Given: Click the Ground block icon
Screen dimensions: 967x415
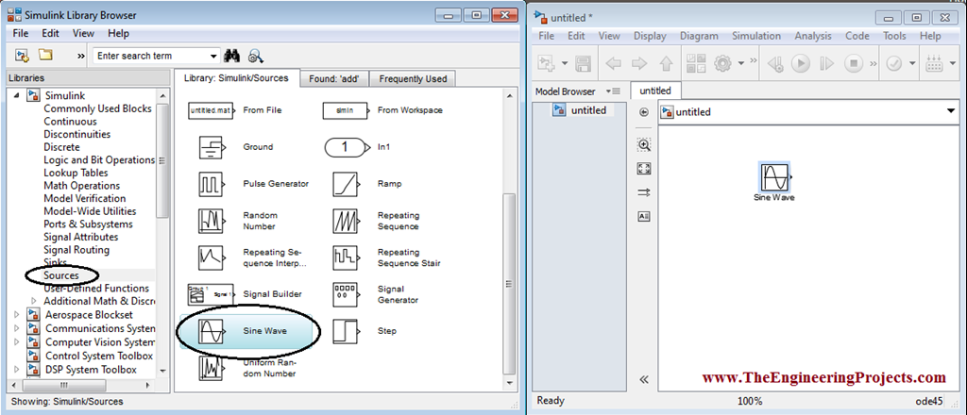Looking at the screenshot, I should [x=210, y=147].
